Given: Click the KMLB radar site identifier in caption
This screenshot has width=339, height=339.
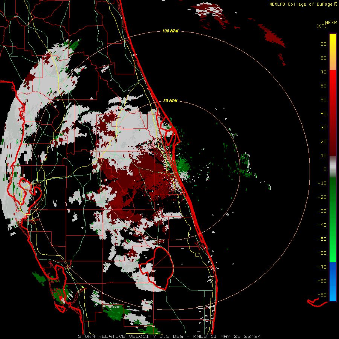Looking at the screenshot, I should (200, 336).
